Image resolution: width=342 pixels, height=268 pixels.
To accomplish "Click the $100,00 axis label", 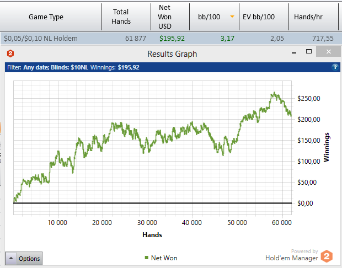I will coord(309,161).
